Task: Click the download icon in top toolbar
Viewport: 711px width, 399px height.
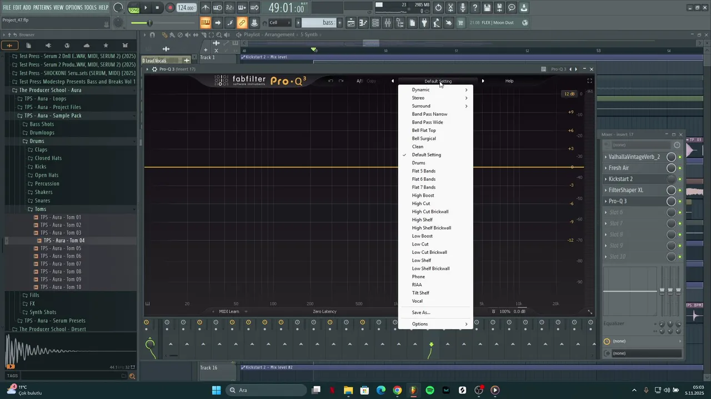Action: [x=524, y=8]
